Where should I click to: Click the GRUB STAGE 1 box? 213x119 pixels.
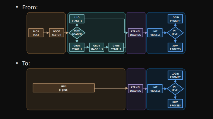click(77, 47)
